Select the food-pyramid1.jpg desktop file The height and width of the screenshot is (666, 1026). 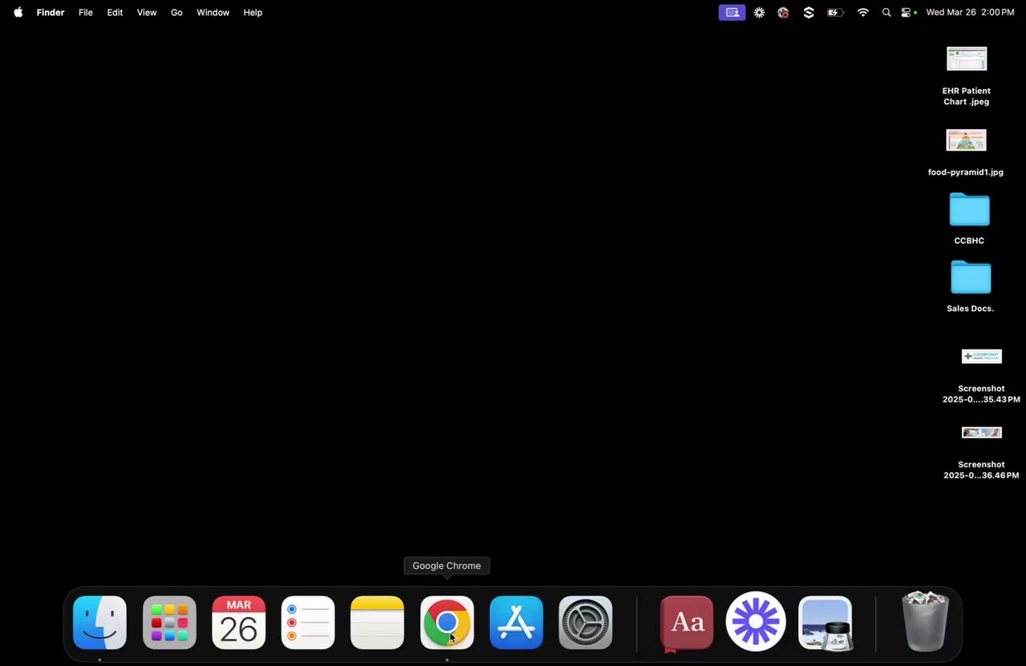point(966,152)
